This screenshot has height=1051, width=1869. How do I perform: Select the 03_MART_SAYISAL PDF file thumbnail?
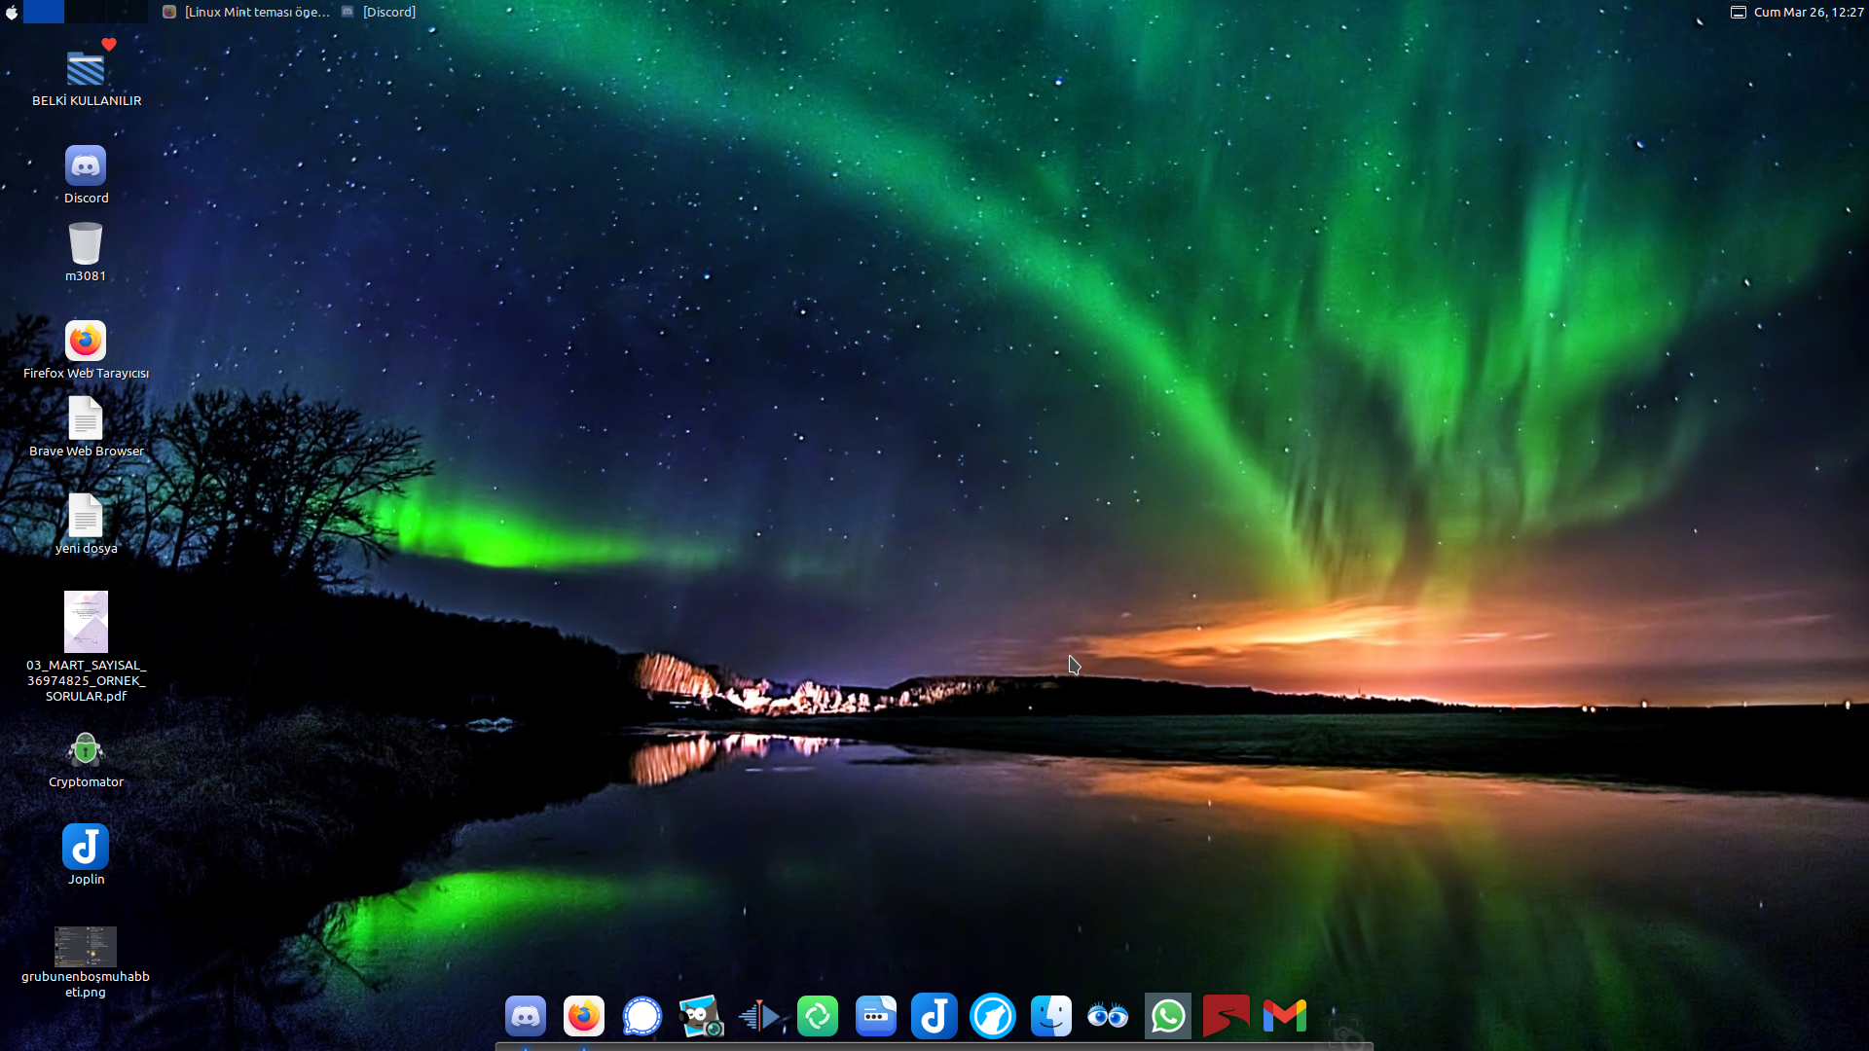pos(86,622)
